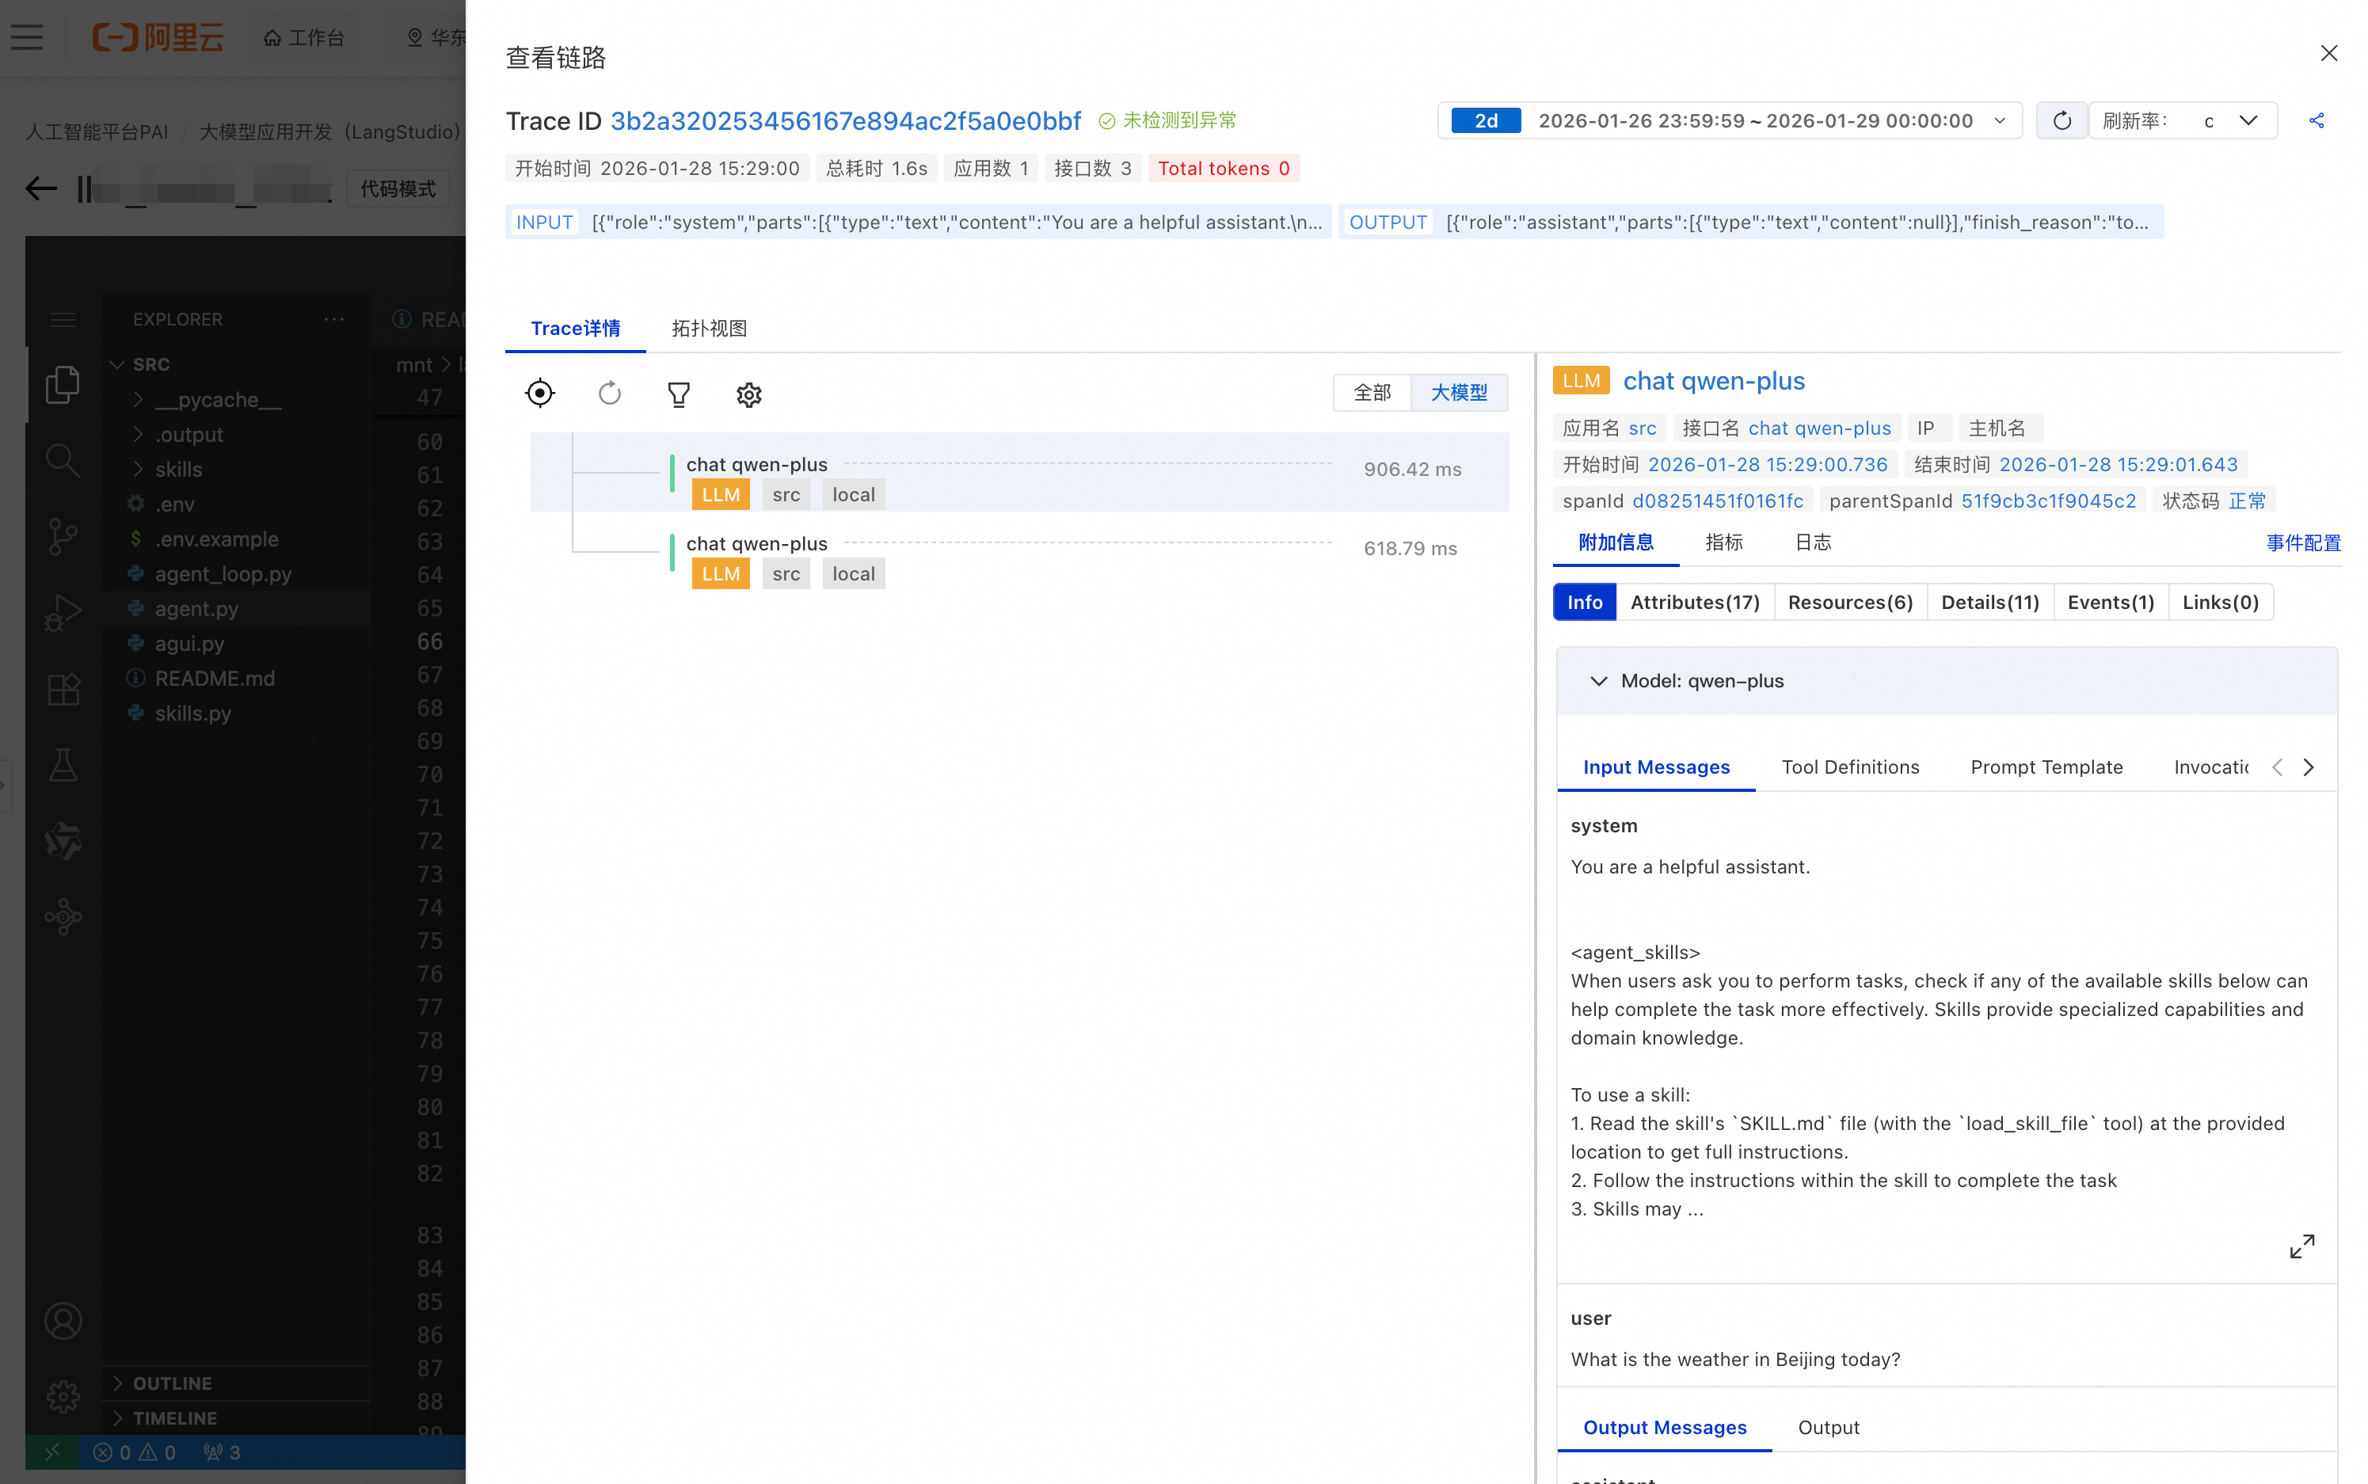Click the share icon at top right
Screen dimensions: 2368x1484
tap(2317, 120)
